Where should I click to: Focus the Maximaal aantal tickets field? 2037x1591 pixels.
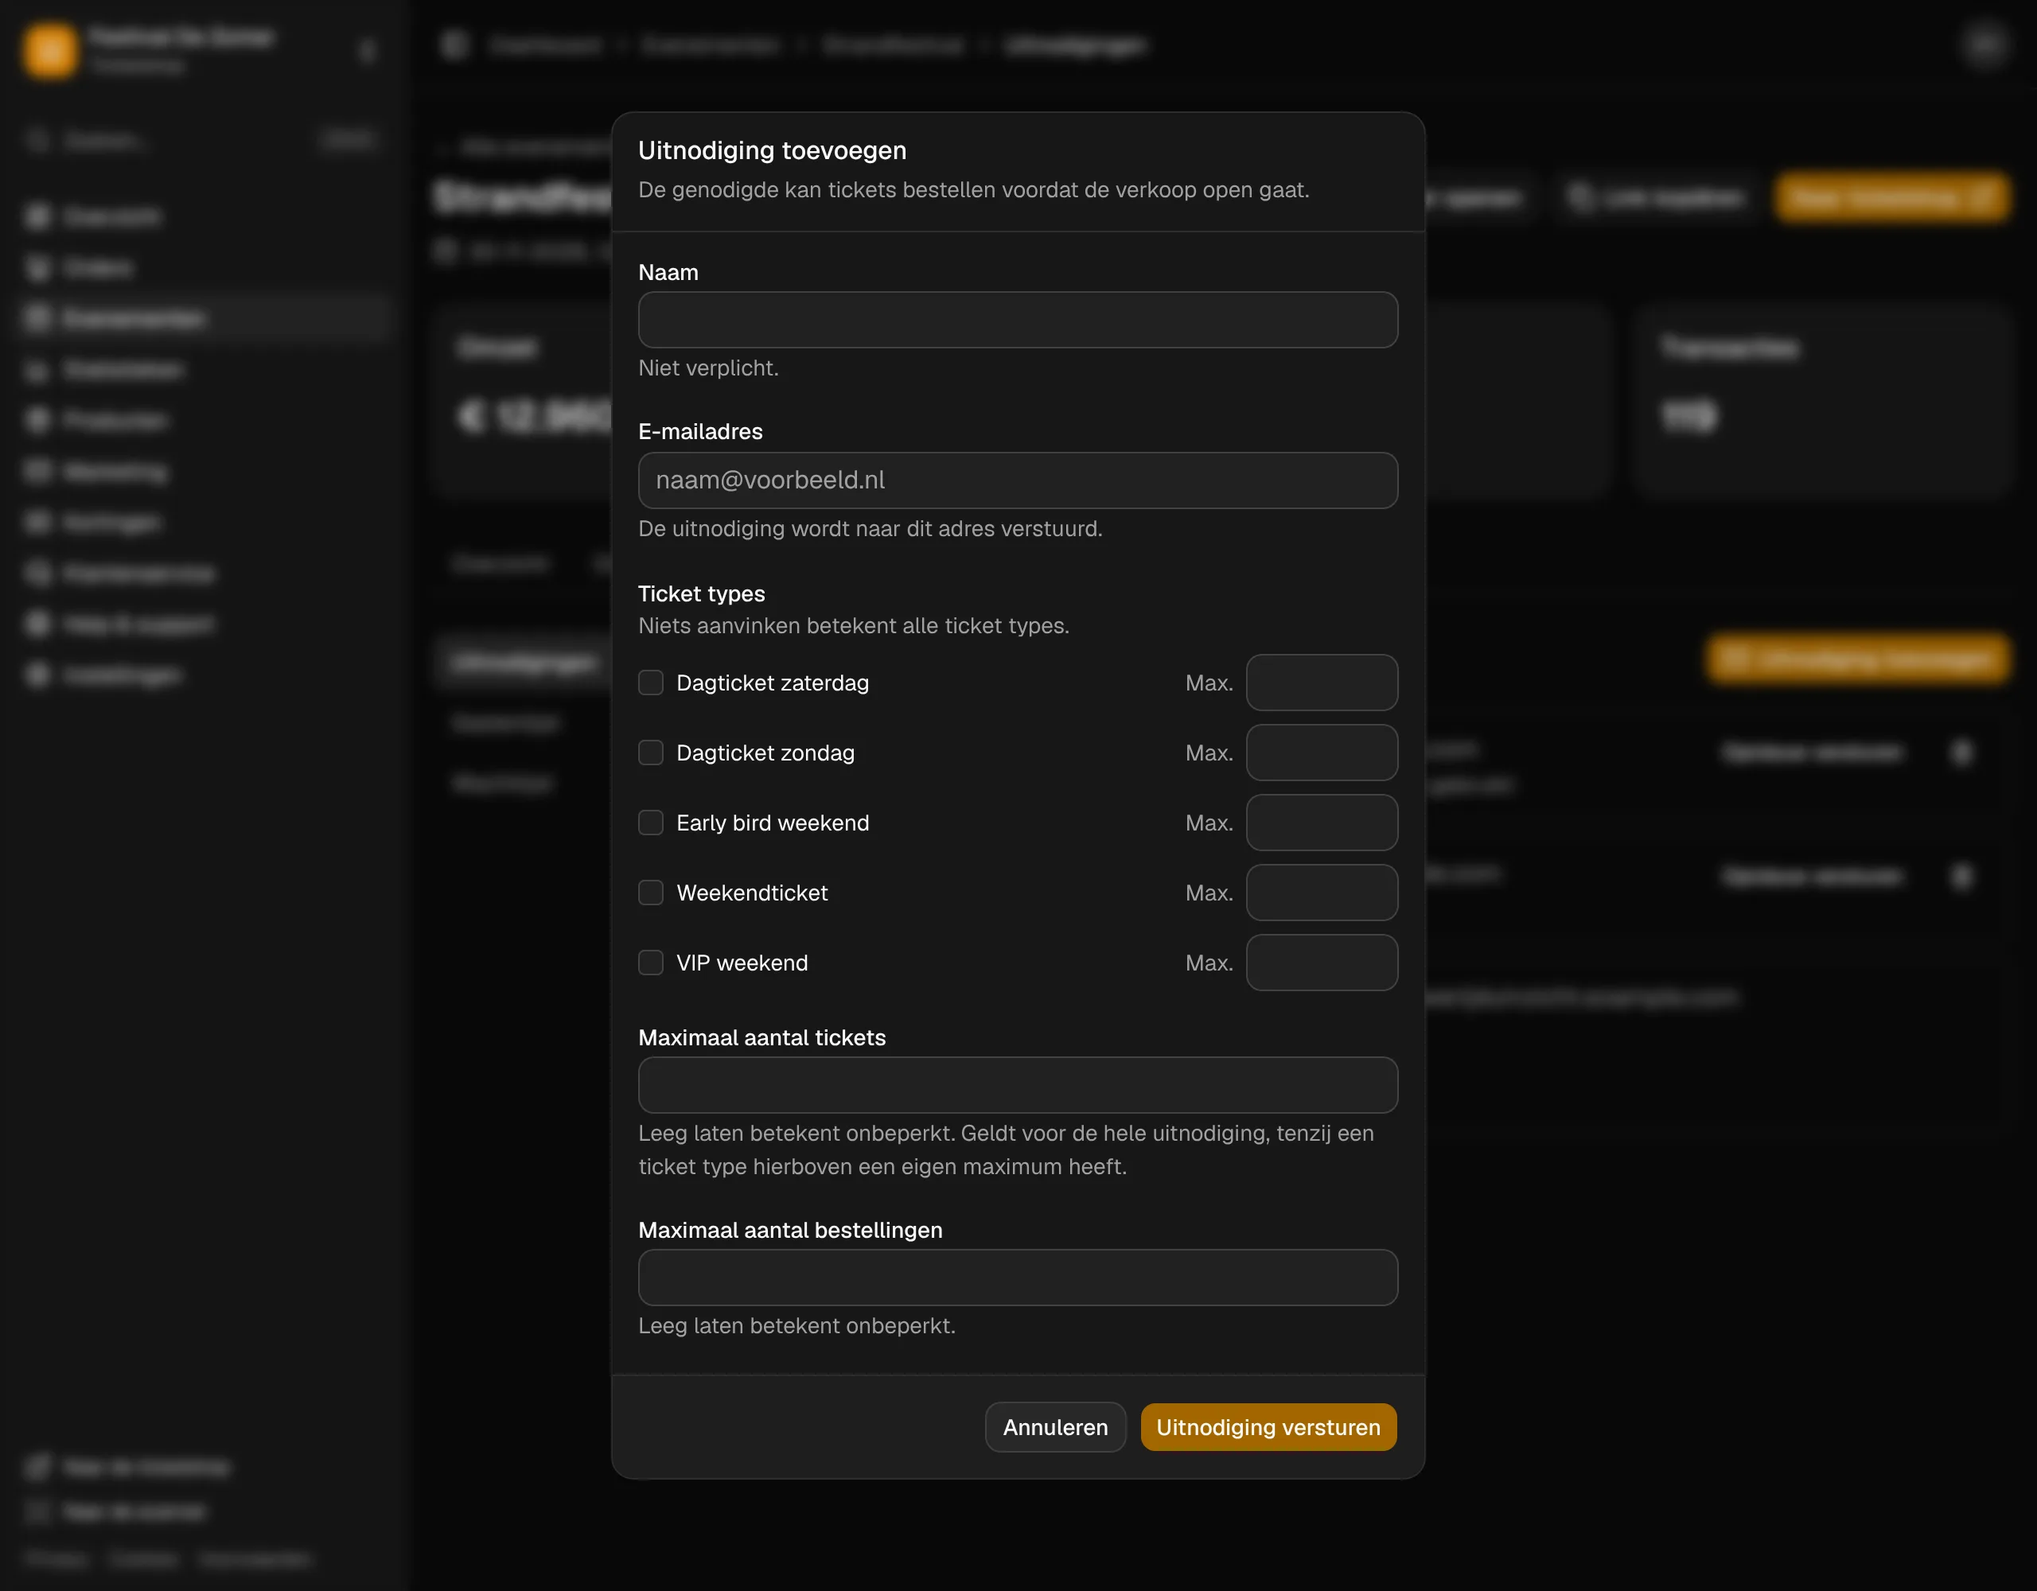coord(1018,1084)
